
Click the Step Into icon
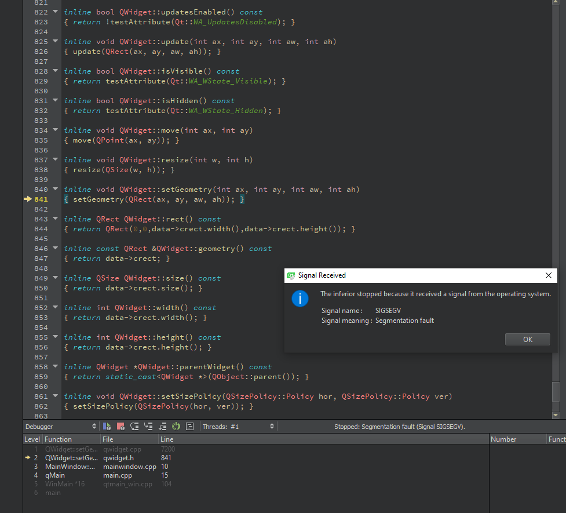pyautogui.click(x=148, y=426)
